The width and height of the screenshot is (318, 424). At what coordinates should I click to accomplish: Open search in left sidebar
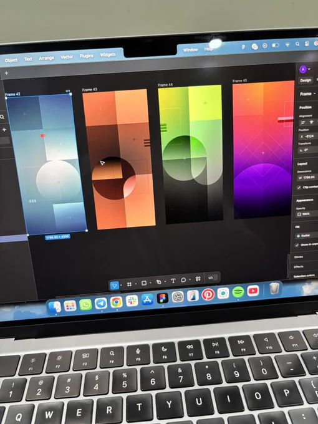[x=2, y=117]
